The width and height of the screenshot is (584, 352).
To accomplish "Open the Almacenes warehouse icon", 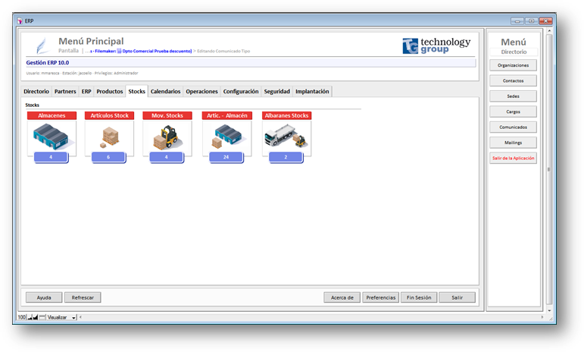I will pos(51,136).
